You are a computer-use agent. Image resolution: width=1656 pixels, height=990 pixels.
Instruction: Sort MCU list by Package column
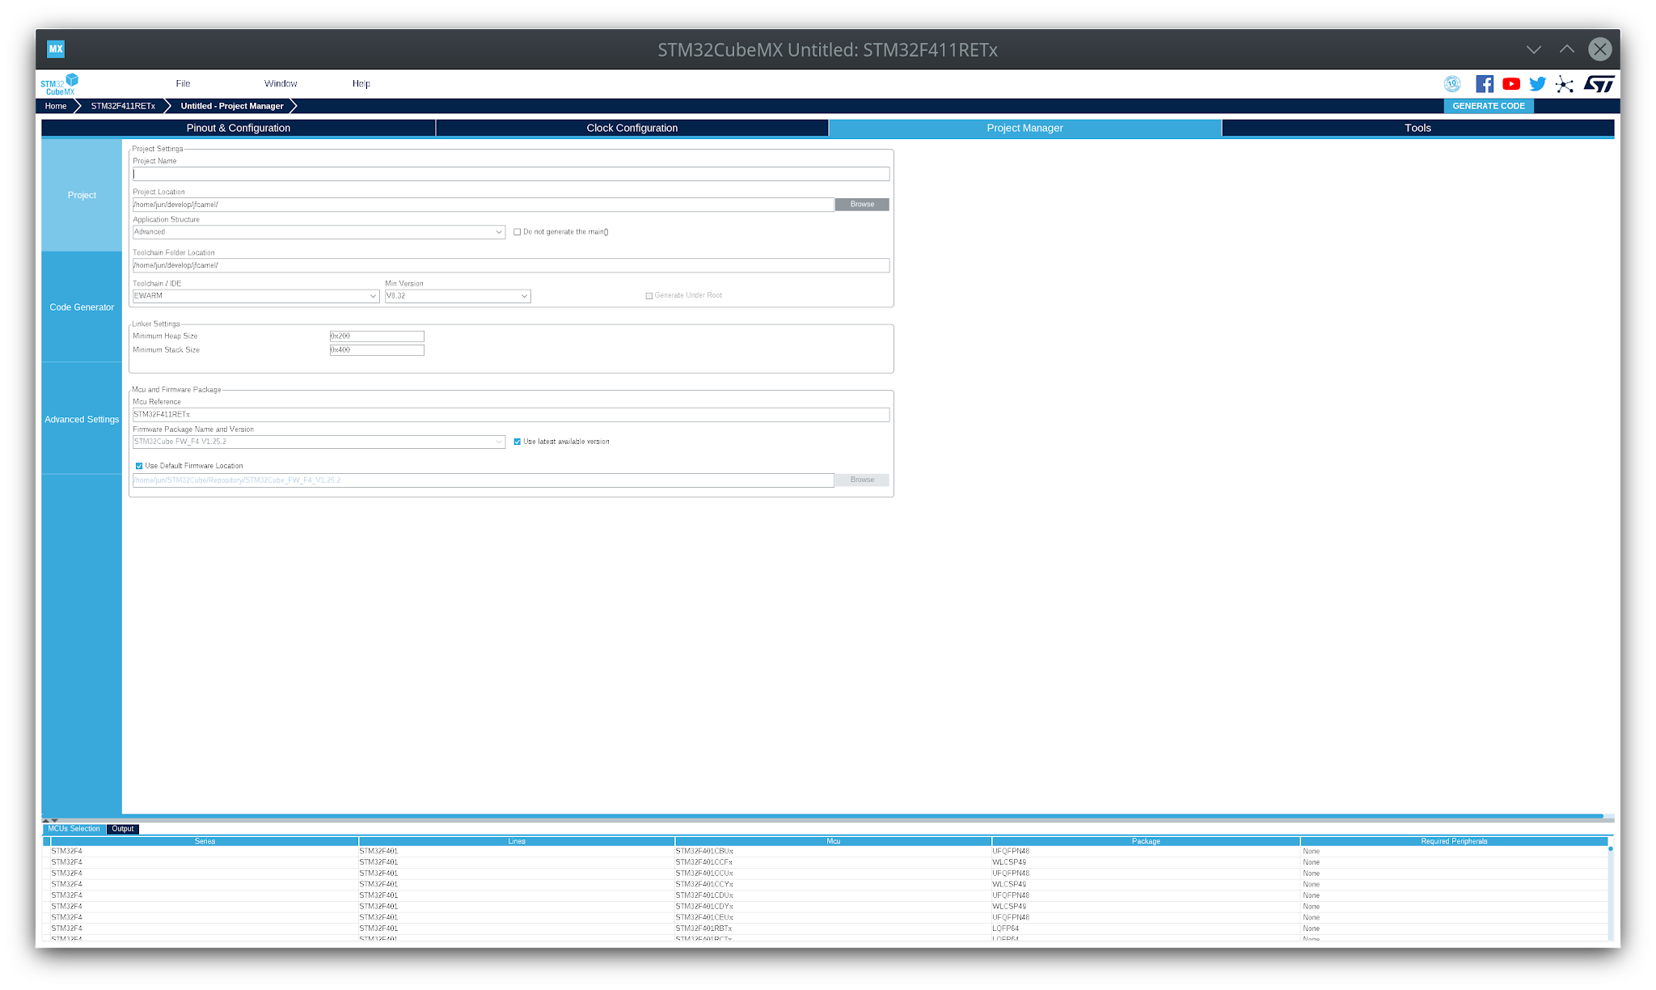[x=1146, y=841]
